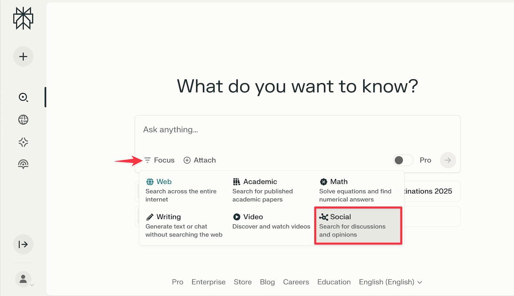
Task: Open the Spaces sparkle icon in sidebar
Action: point(23,142)
